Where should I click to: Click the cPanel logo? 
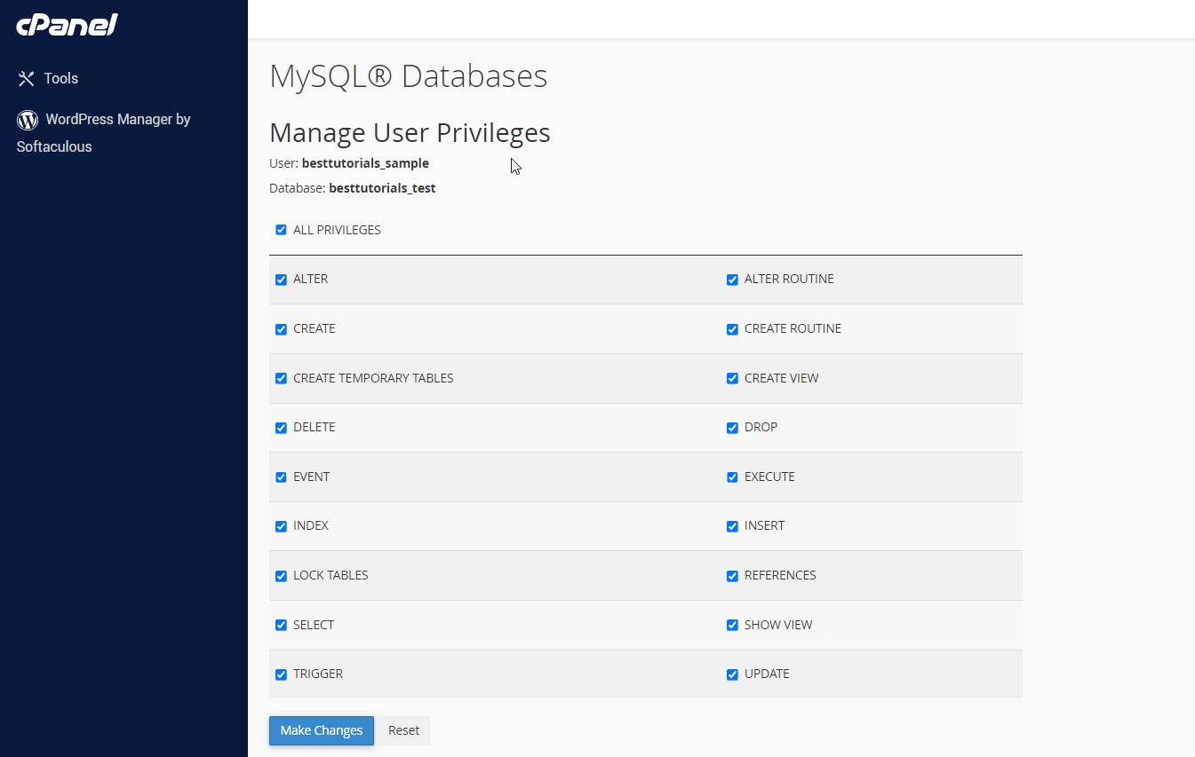(x=67, y=25)
